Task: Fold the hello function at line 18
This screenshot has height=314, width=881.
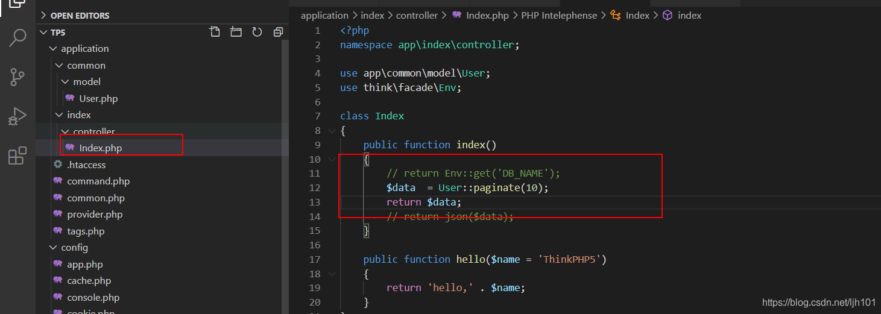Action: pyautogui.click(x=331, y=274)
